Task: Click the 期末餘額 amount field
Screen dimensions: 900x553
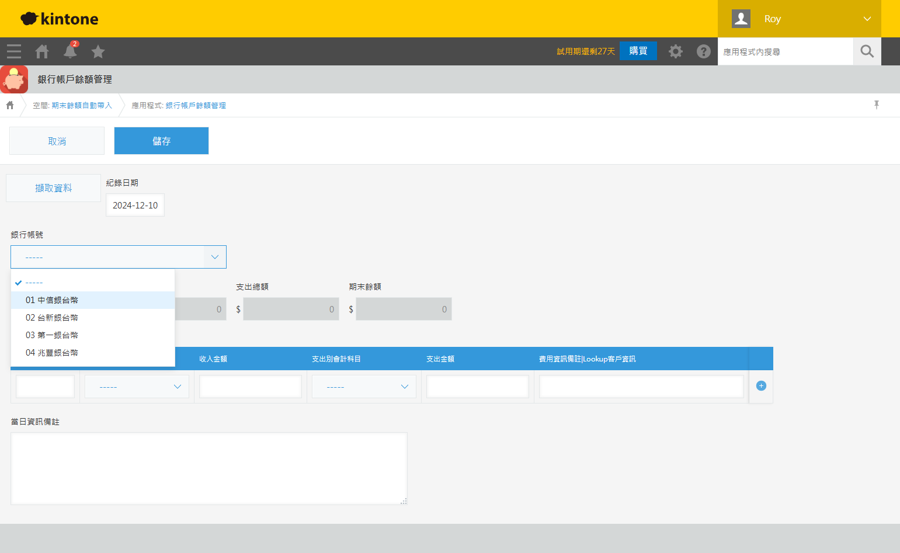Action: 404,309
